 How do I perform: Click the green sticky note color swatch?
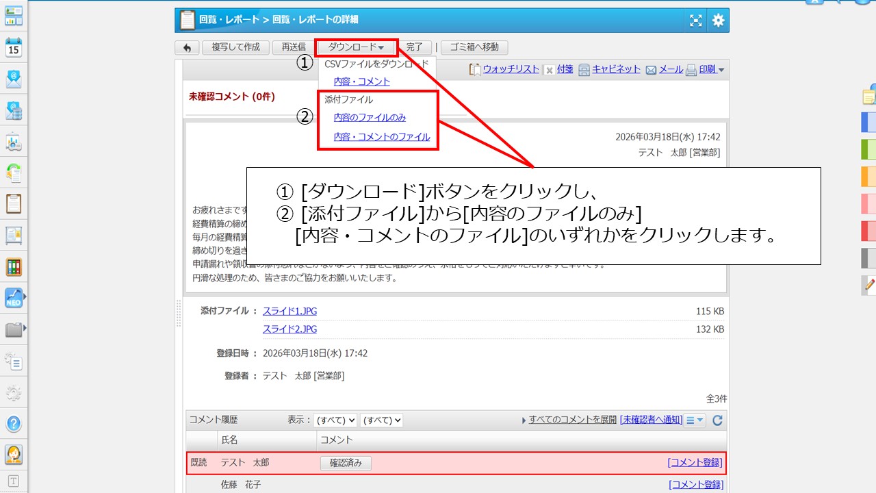[868, 149]
